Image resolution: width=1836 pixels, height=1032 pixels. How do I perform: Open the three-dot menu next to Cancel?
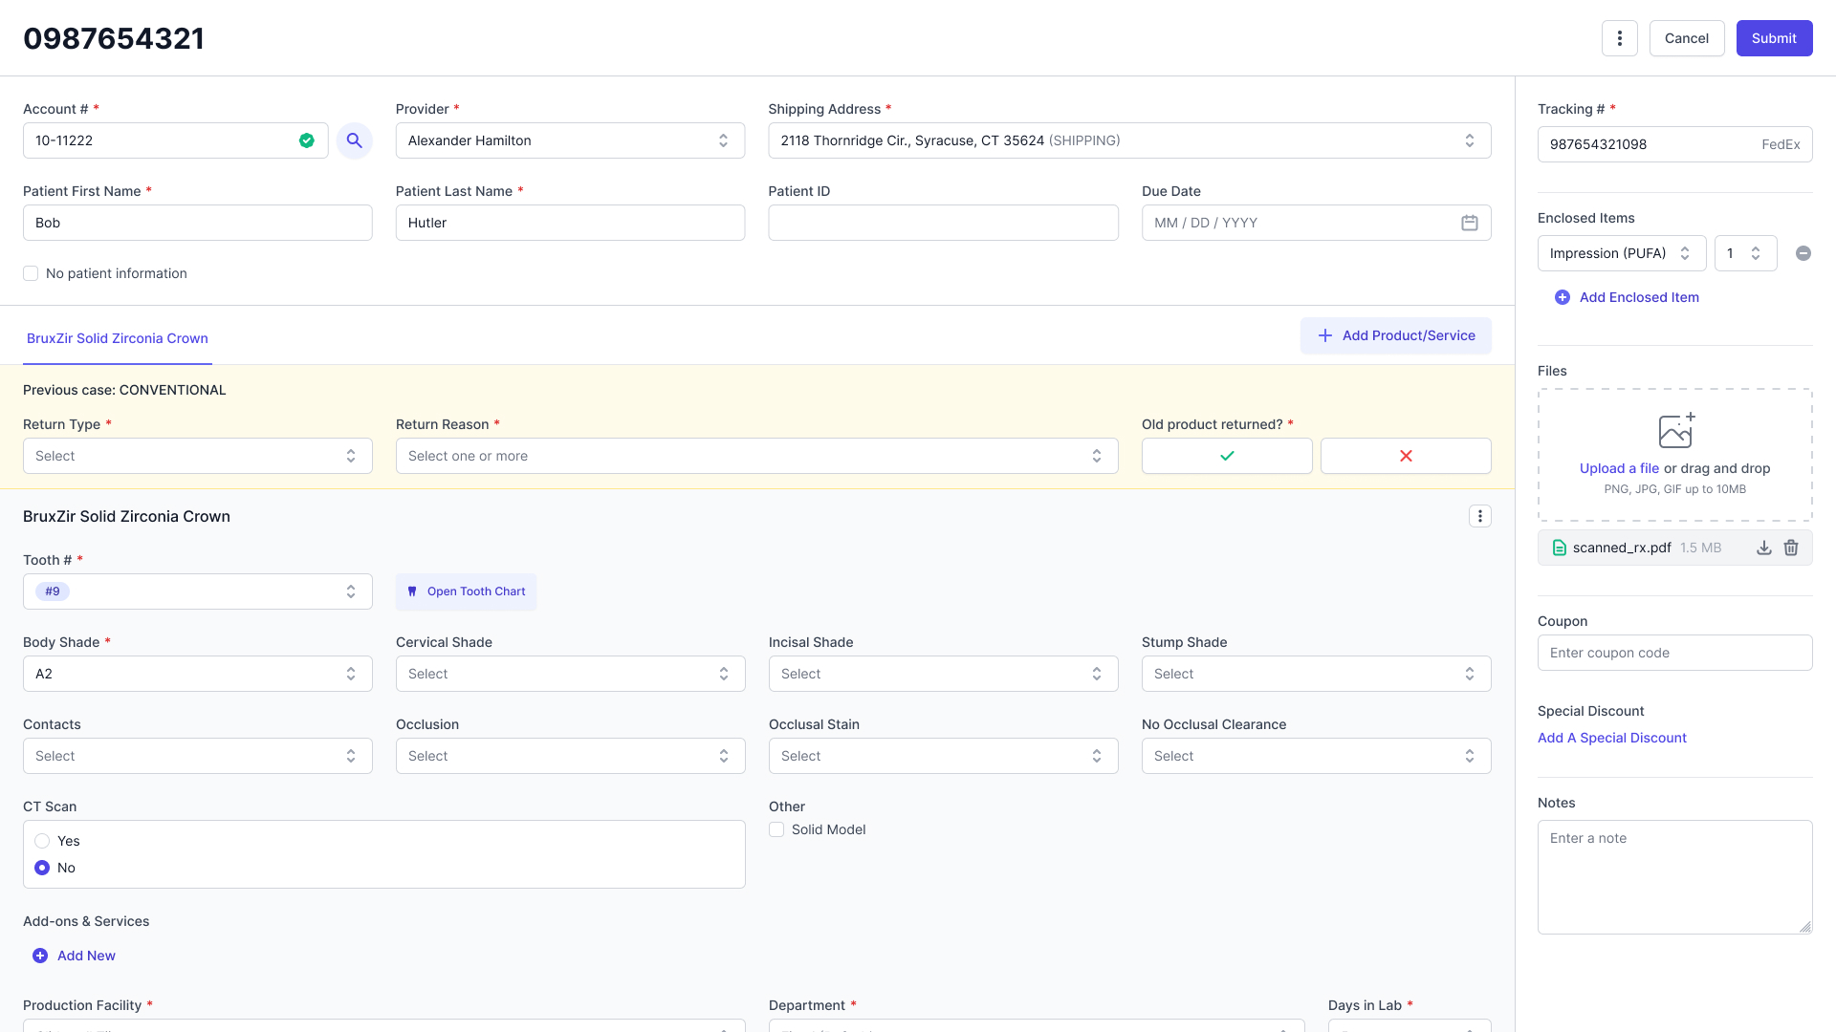(x=1619, y=38)
